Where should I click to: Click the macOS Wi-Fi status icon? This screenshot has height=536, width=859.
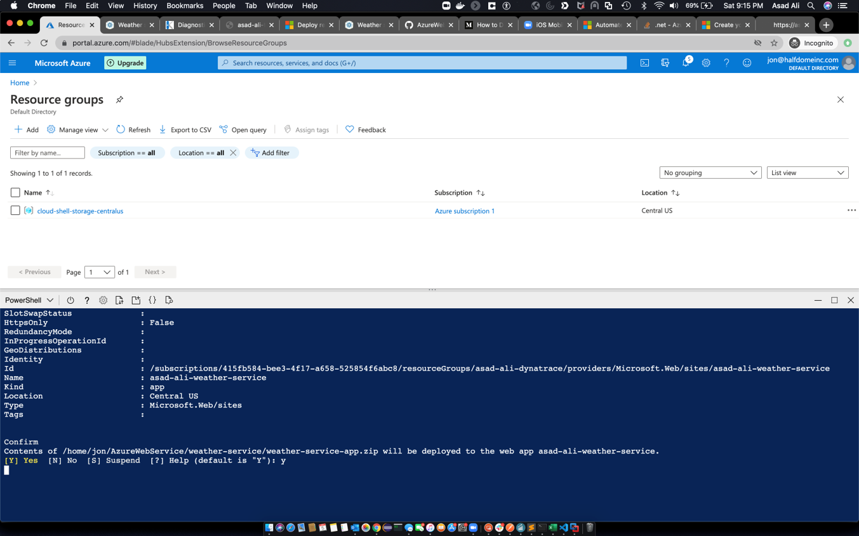pyautogui.click(x=659, y=6)
